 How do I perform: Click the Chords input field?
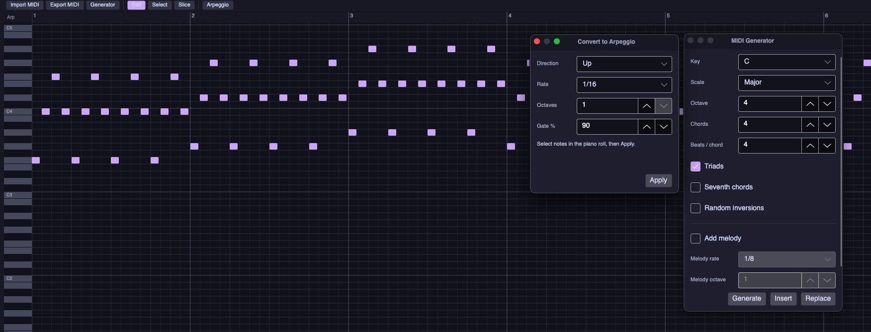click(x=770, y=125)
